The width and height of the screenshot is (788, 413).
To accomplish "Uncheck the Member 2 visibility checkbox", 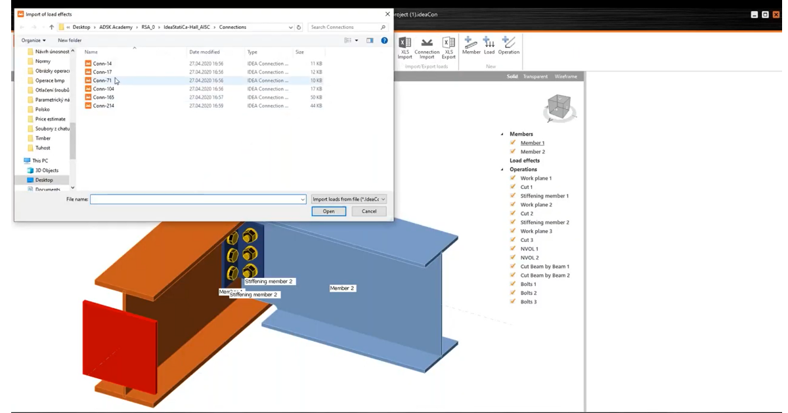I will pyautogui.click(x=514, y=151).
